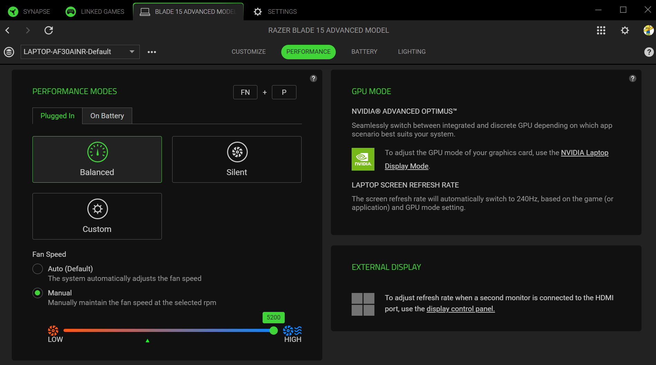Minimize the Synapse window
Viewport: 656px width, 365px height.
point(598,10)
